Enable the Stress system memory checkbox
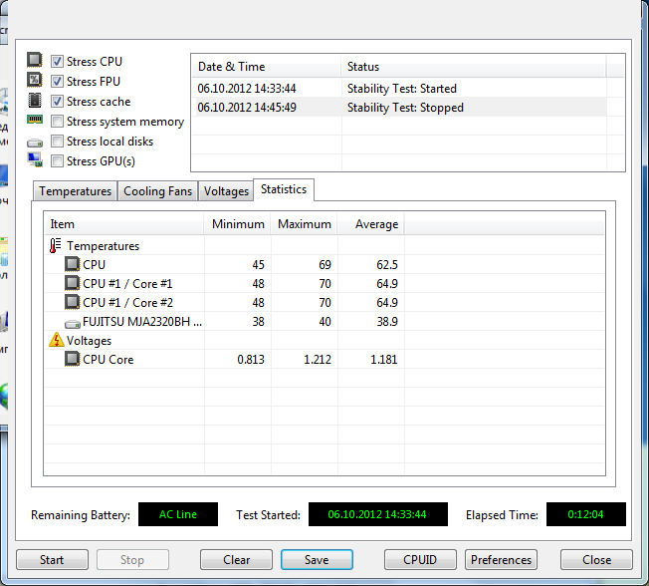 click(x=57, y=121)
